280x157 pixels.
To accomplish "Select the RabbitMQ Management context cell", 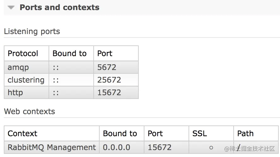I will pos(52,147).
